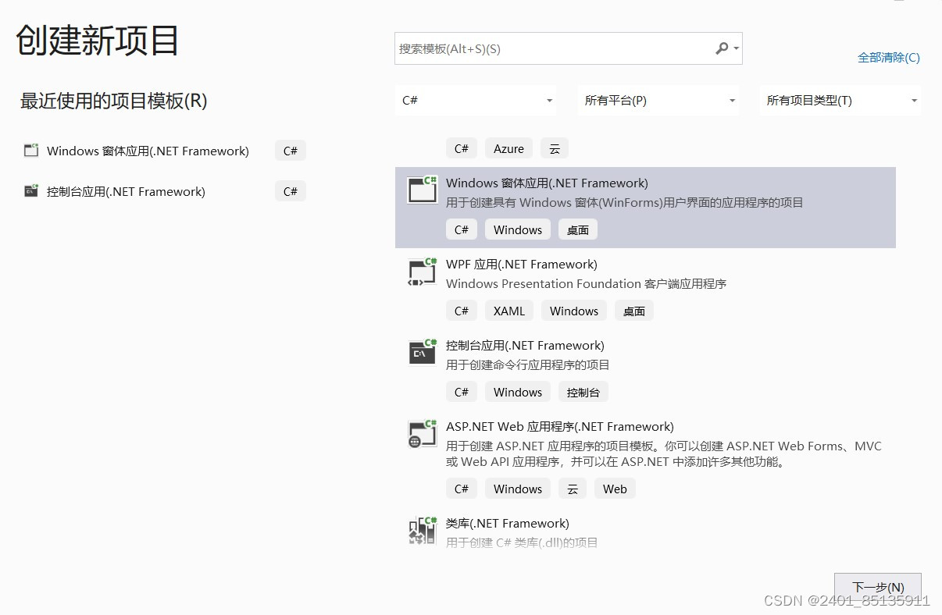Open the 所有平台 platform filter dropdown
This screenshot has width=942, height=615.
[658, 101]
